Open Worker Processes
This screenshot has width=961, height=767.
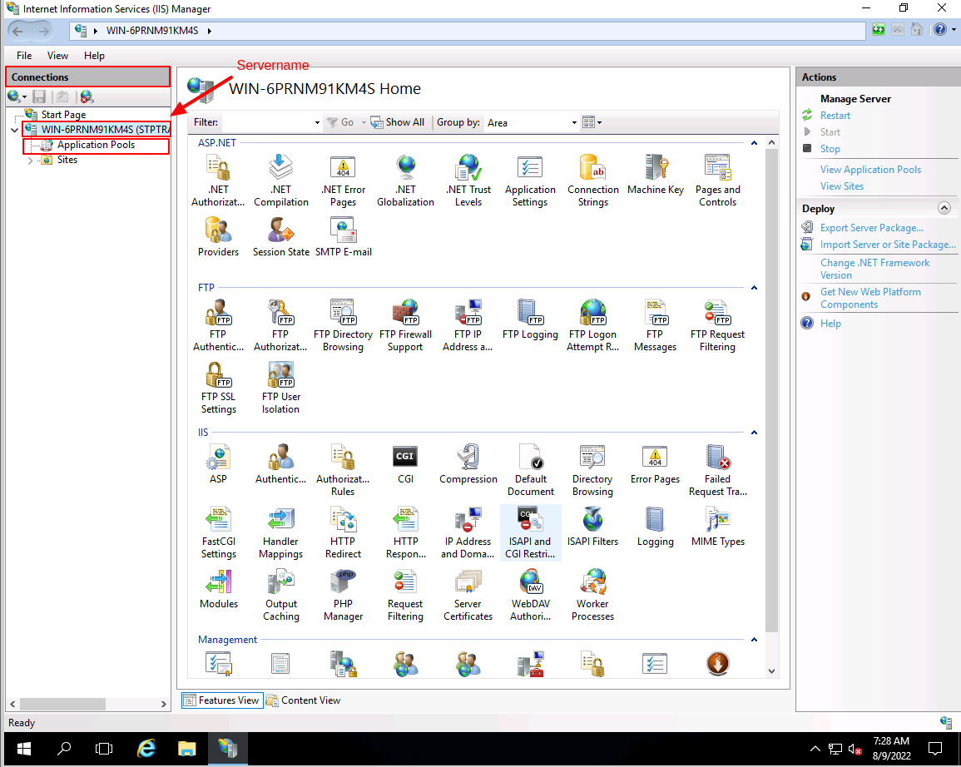[592, 596]
